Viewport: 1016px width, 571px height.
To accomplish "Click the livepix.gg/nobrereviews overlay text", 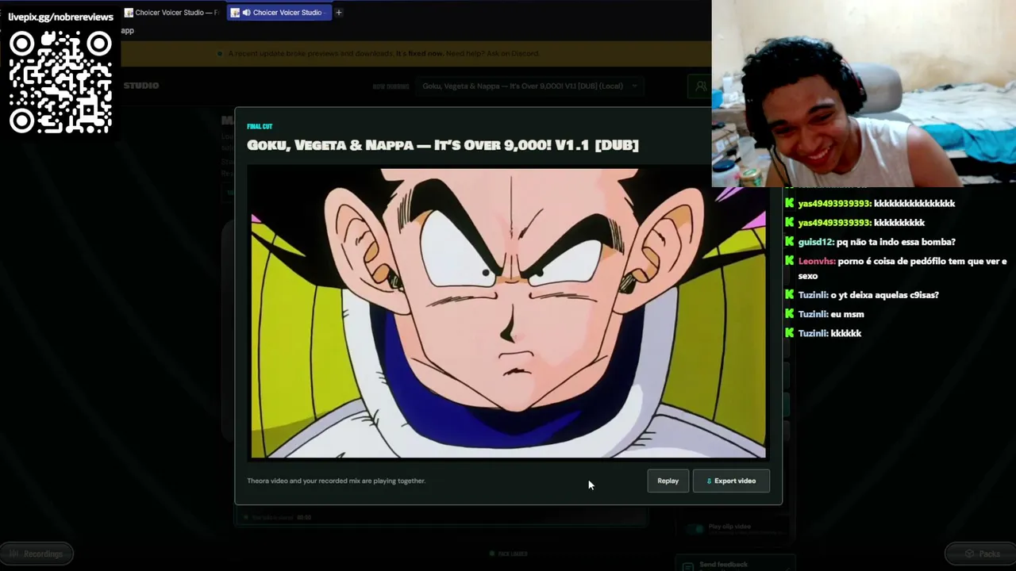I will [x=61, y=17].
